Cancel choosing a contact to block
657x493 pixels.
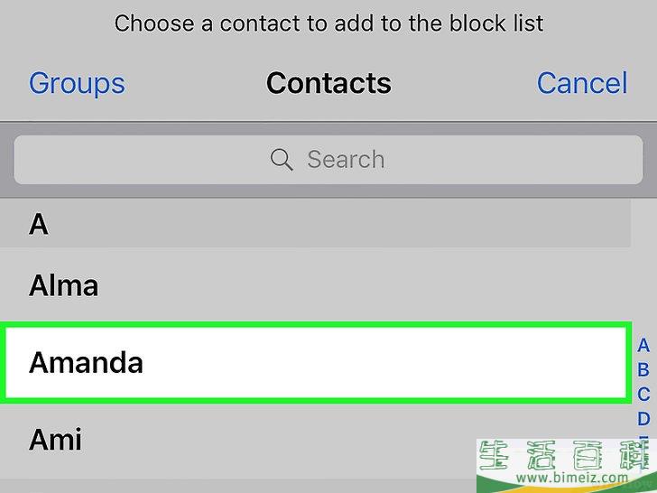582,82
